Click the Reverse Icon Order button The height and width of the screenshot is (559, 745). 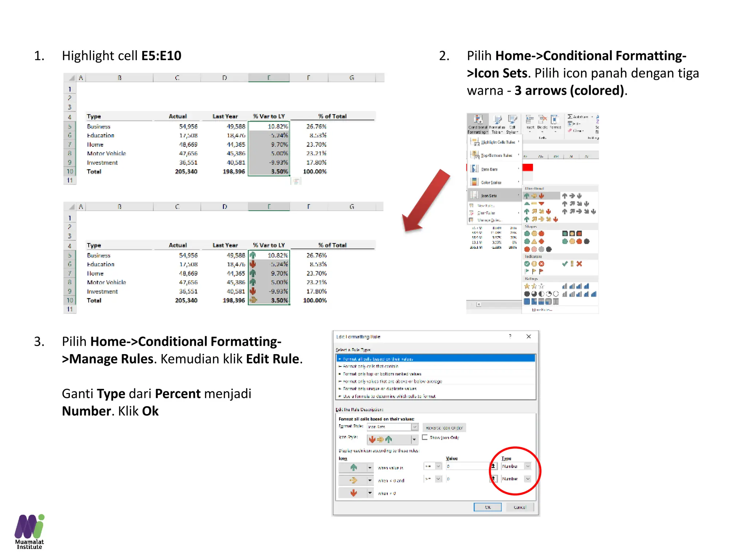(x=444, y=428)
